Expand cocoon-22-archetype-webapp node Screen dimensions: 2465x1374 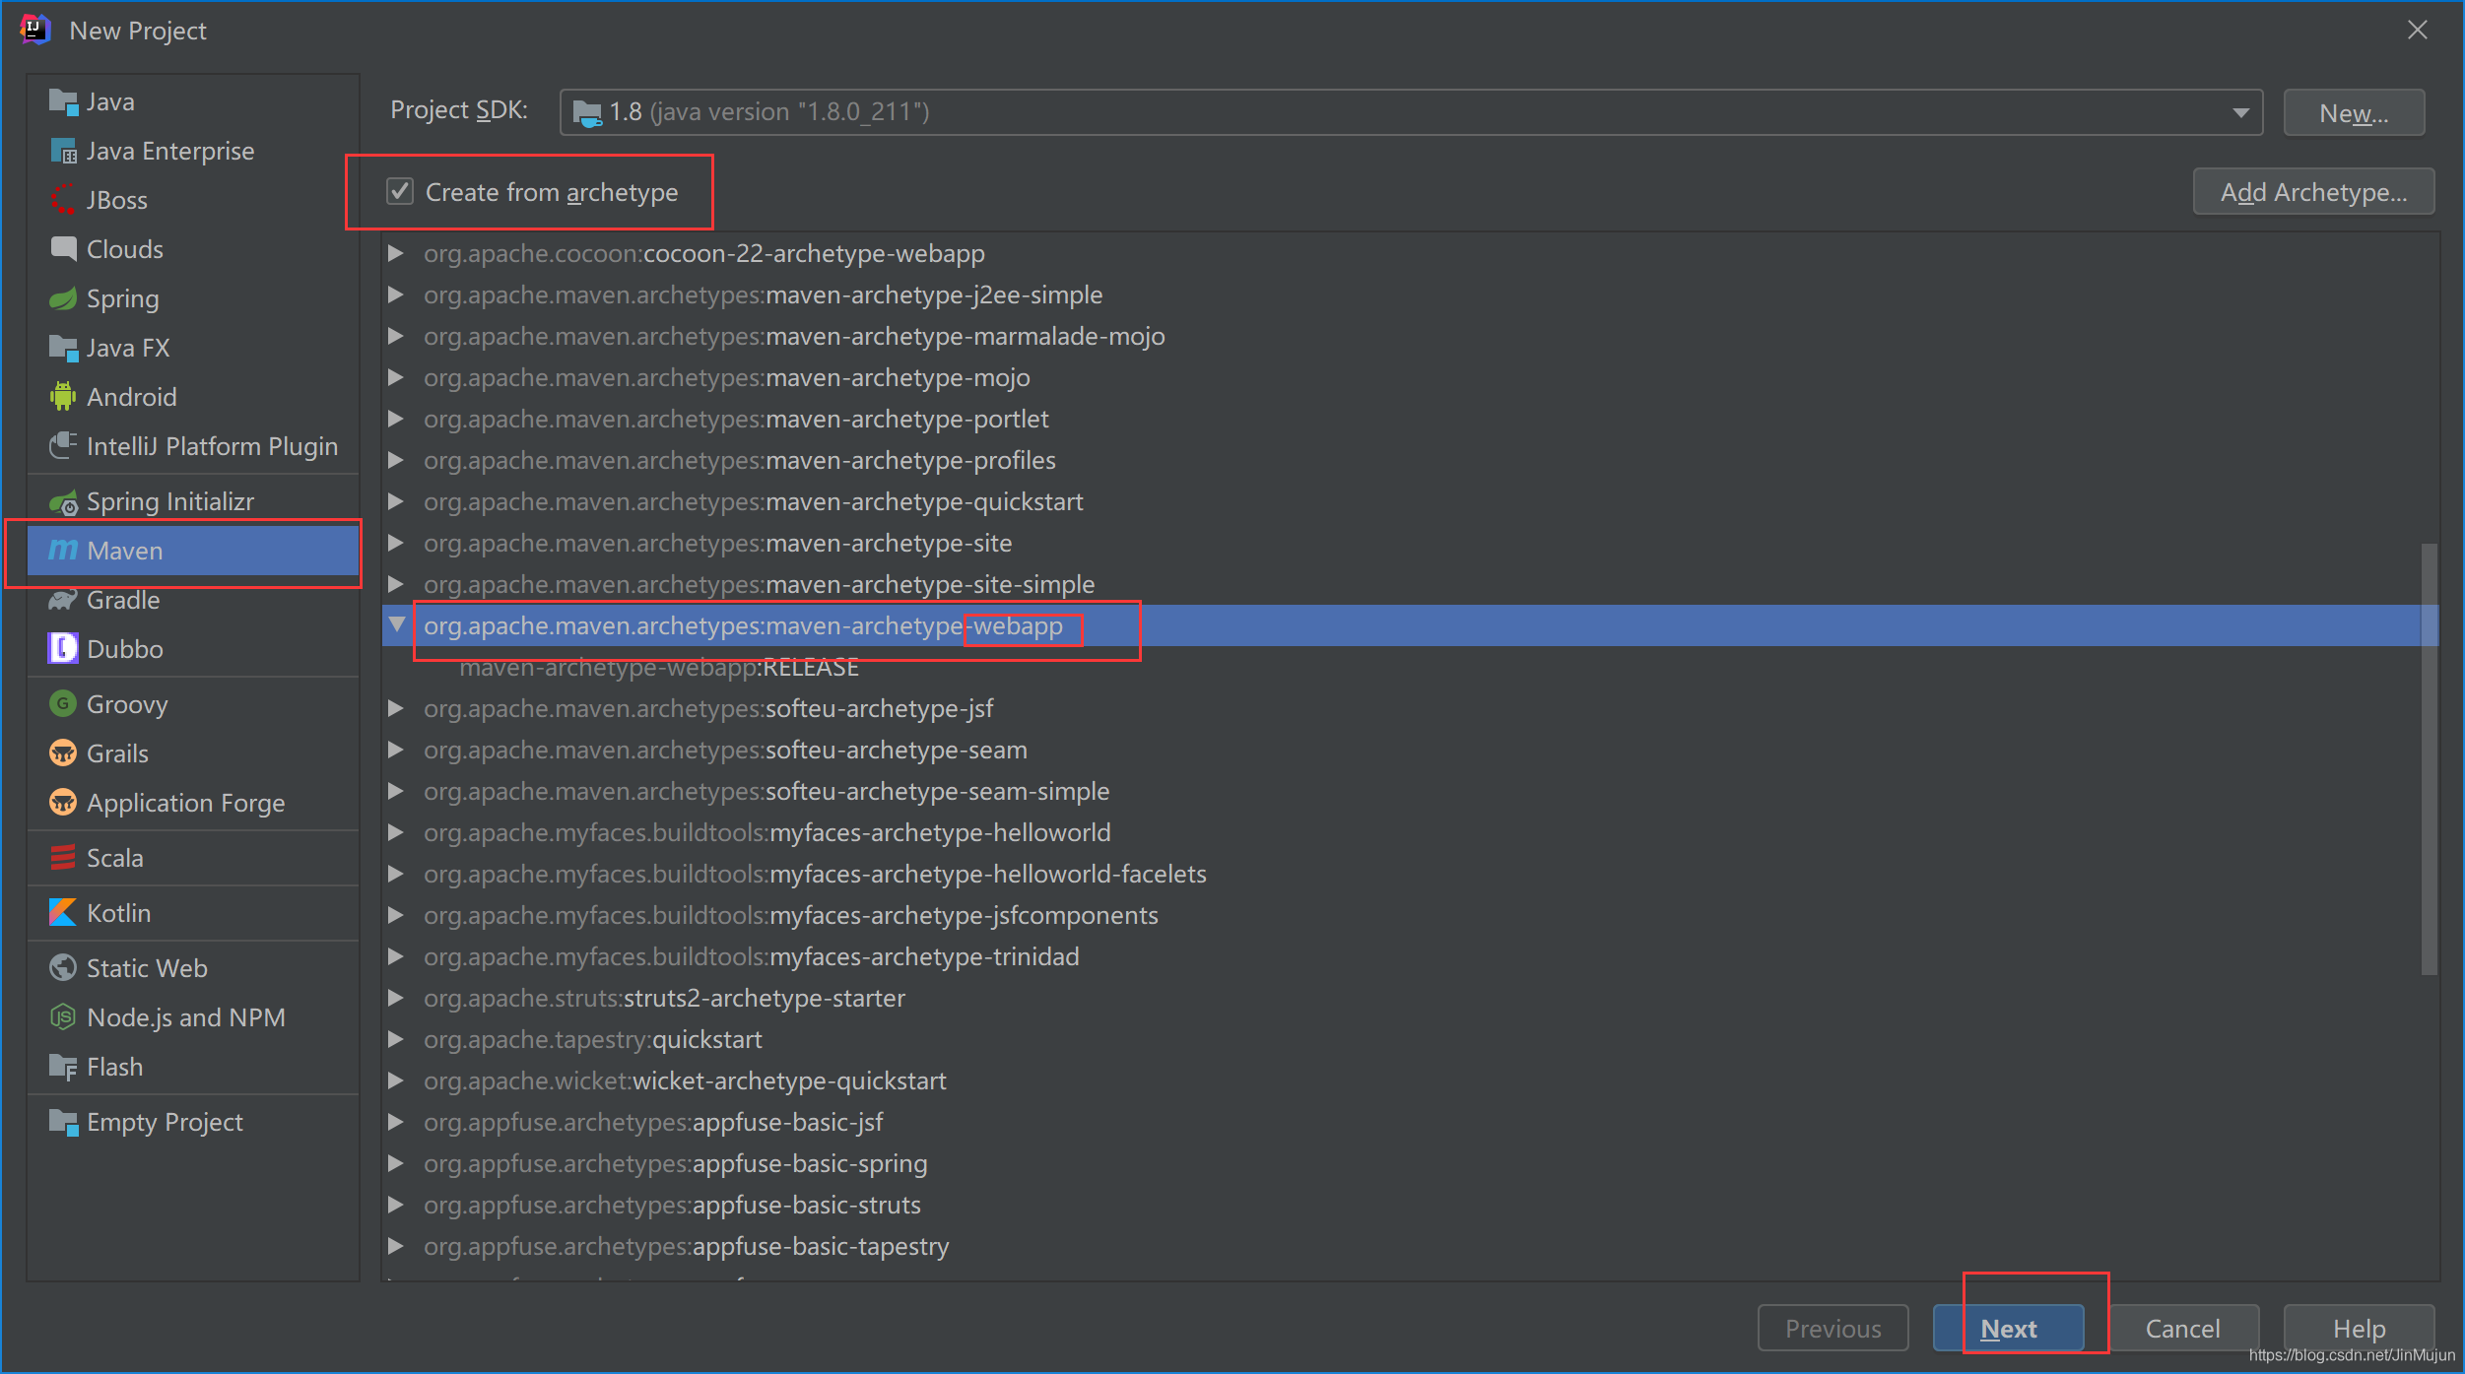pyautogui.click(x=396, y=253)
